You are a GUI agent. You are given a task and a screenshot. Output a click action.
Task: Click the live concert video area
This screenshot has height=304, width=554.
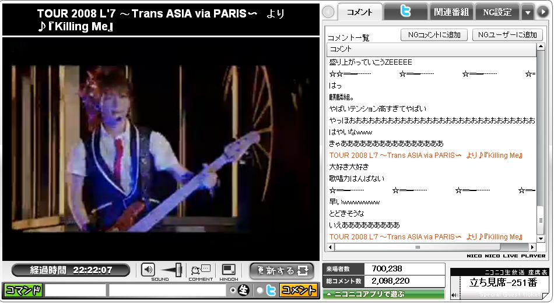pyautogui.click(x=161, y=149)
